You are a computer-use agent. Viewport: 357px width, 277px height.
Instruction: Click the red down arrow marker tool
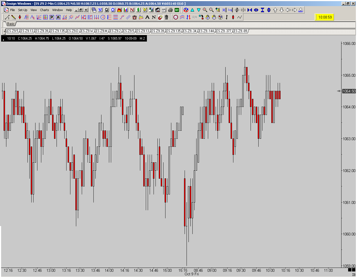[20, 17]
